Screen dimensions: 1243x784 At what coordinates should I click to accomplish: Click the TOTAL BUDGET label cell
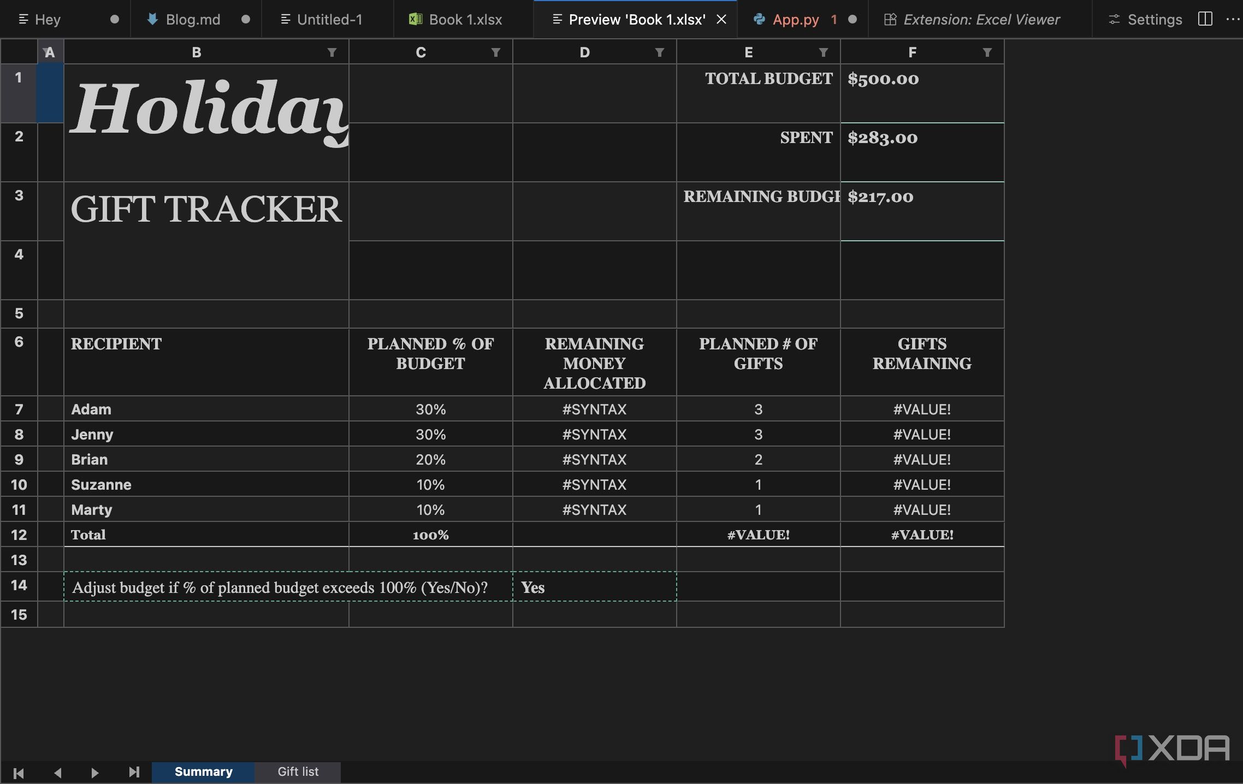(758, 93)
